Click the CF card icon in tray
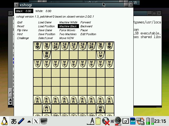Screen dimensions: 169x126 pyautogui.click(x=126, y=121)
